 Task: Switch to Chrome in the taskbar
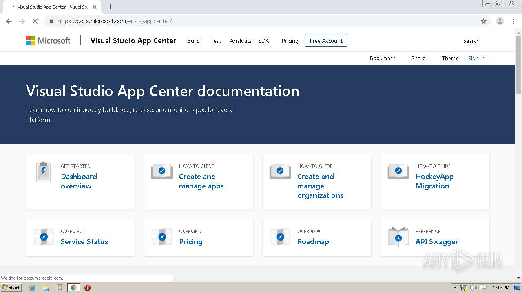[x=73, y=288]
